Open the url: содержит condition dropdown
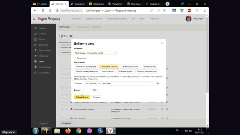This screenshot has height=135, width=240. pos(93,83)
